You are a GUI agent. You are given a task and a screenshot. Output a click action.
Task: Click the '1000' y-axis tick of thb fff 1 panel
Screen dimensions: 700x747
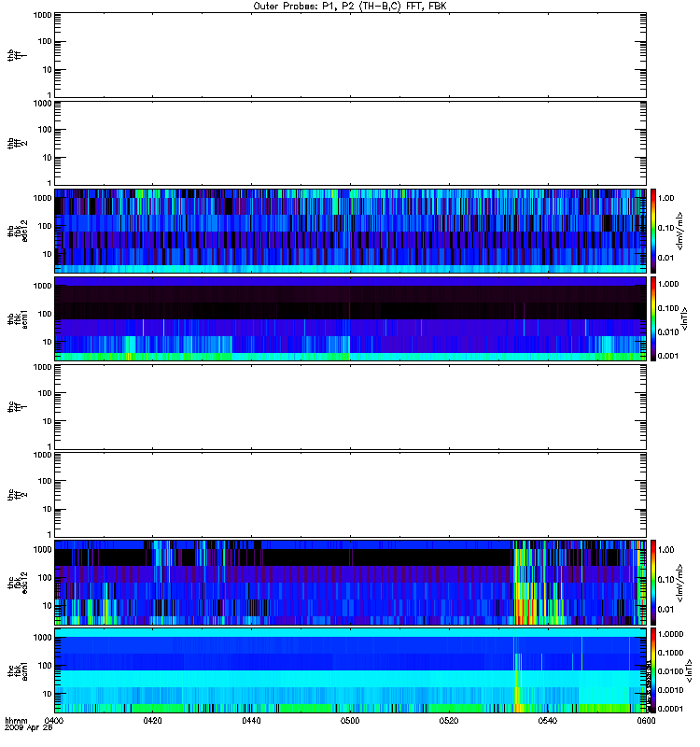click(42, 15)
